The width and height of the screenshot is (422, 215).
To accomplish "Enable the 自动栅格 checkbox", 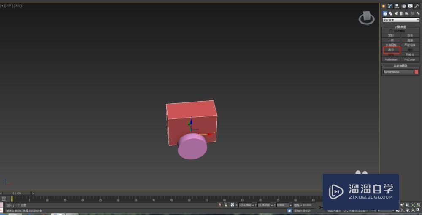I will click(x=391, y=31).
